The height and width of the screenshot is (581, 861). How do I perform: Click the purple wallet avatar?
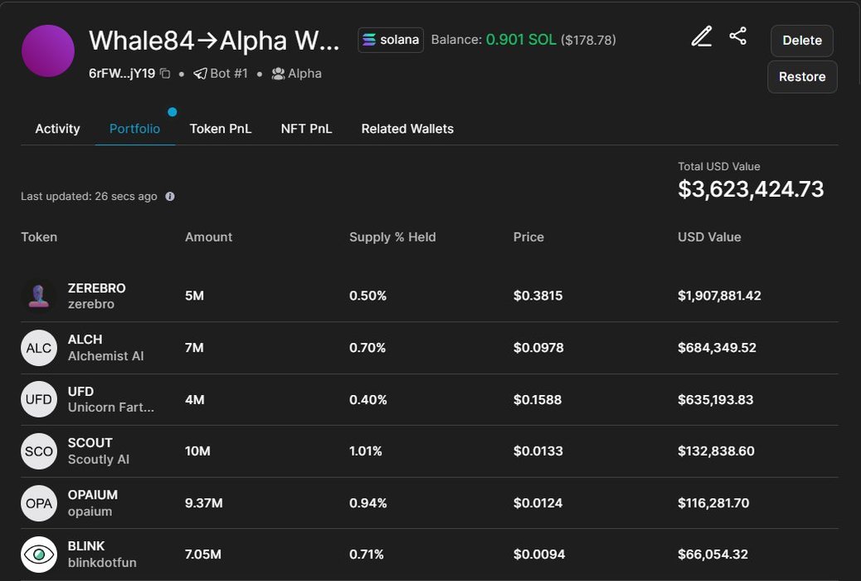pos(48,51)
